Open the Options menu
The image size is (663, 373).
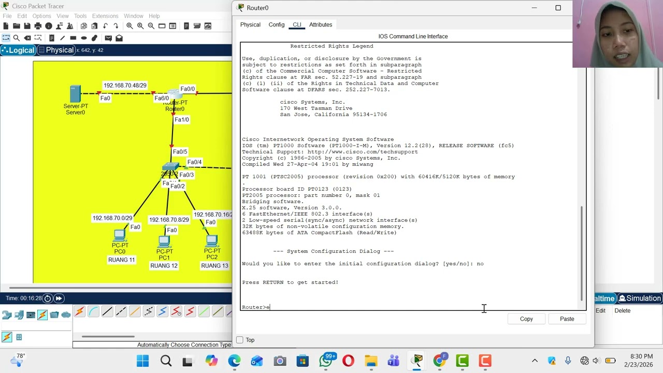pos(41,16)
